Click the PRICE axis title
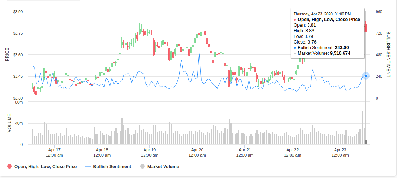Image resolution: width=397 pixels, height=178 pixels. [7, 54]
